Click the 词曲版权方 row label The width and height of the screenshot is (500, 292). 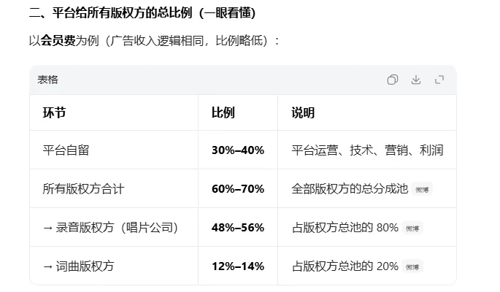pyautogui.click(x=78, y=266)
